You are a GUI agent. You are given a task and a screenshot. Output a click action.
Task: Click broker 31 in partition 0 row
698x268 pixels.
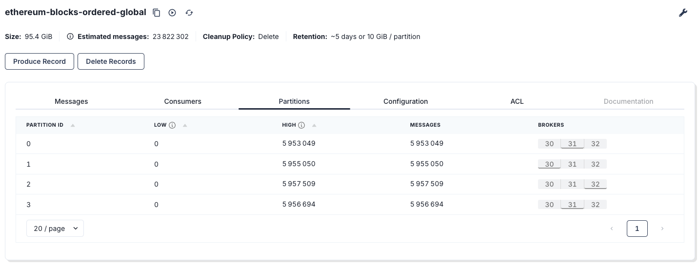tap(572, 144)
